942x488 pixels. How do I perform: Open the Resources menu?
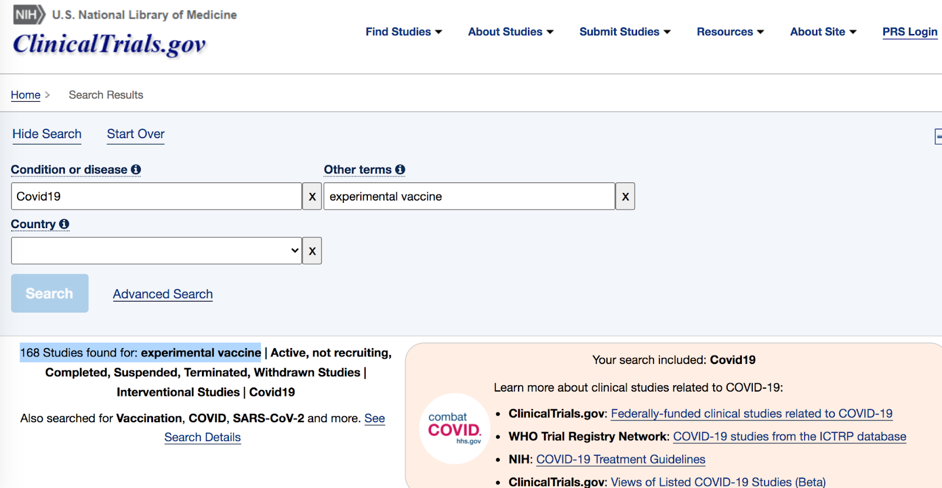click(x=731, y=32)
